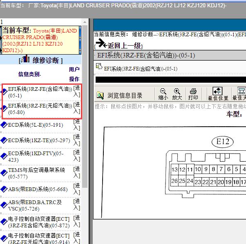Enter TEMS与后空调悬架系统 via [进入] link

[77, 172]
